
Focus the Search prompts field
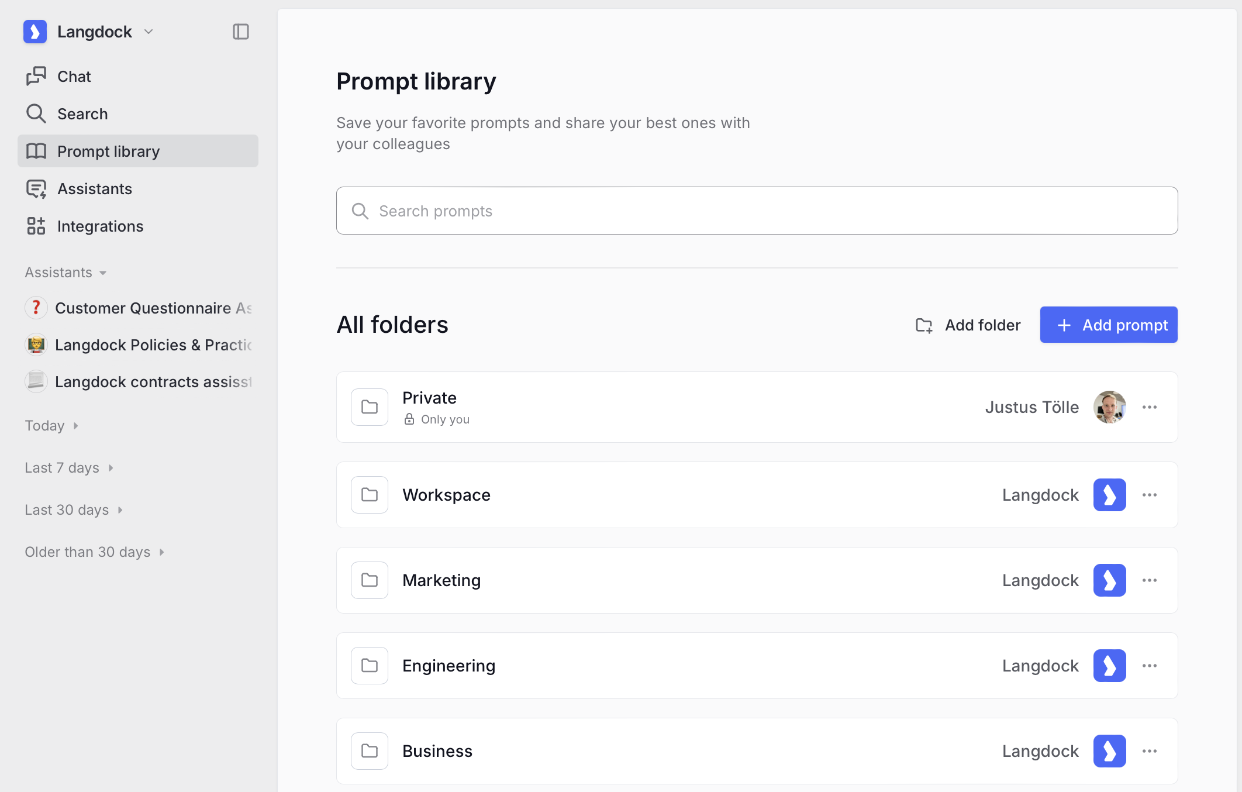pyautogui.click(x=757, y=211)
